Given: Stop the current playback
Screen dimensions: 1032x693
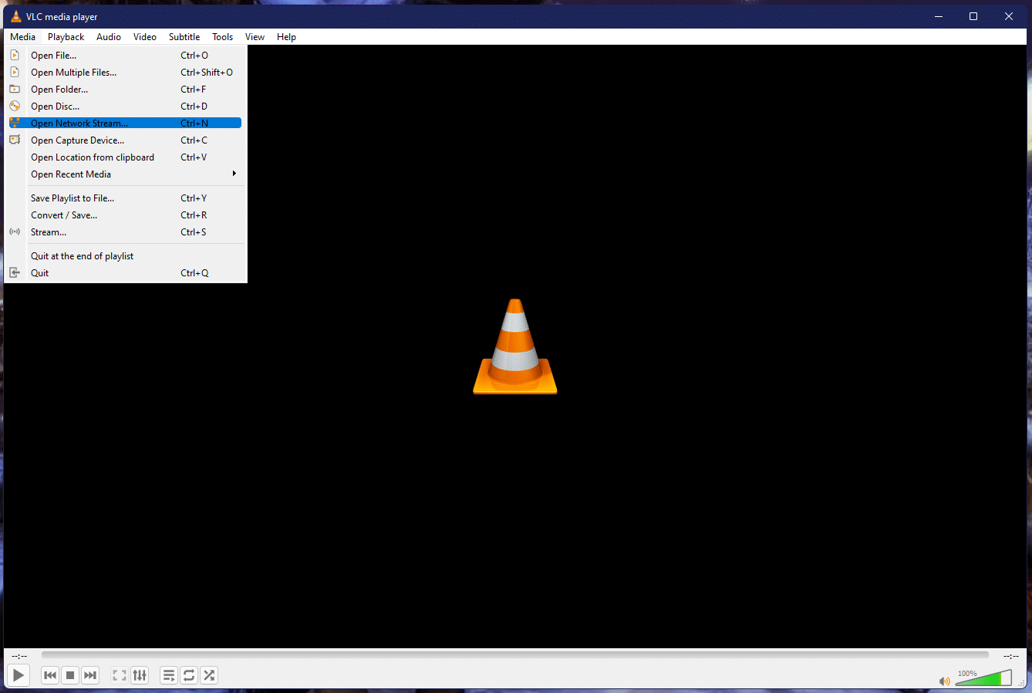Looking at the screenshot, I should pos(69,674).
